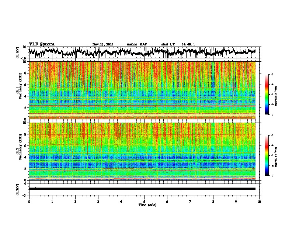The height and width of the screenshot is (226, 292).
Task: Click ch.1 spectrogram frequency tick "4"
Action: [x=25, y=96]
